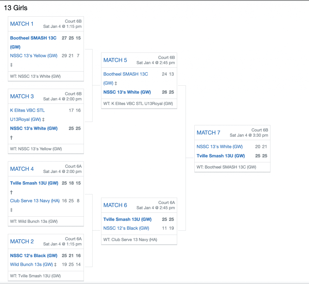The image size is (309, 284).
Task: Click Wild Bunch 13s team in Match 2
Action: pyautogui.click(x=31, y=264)
